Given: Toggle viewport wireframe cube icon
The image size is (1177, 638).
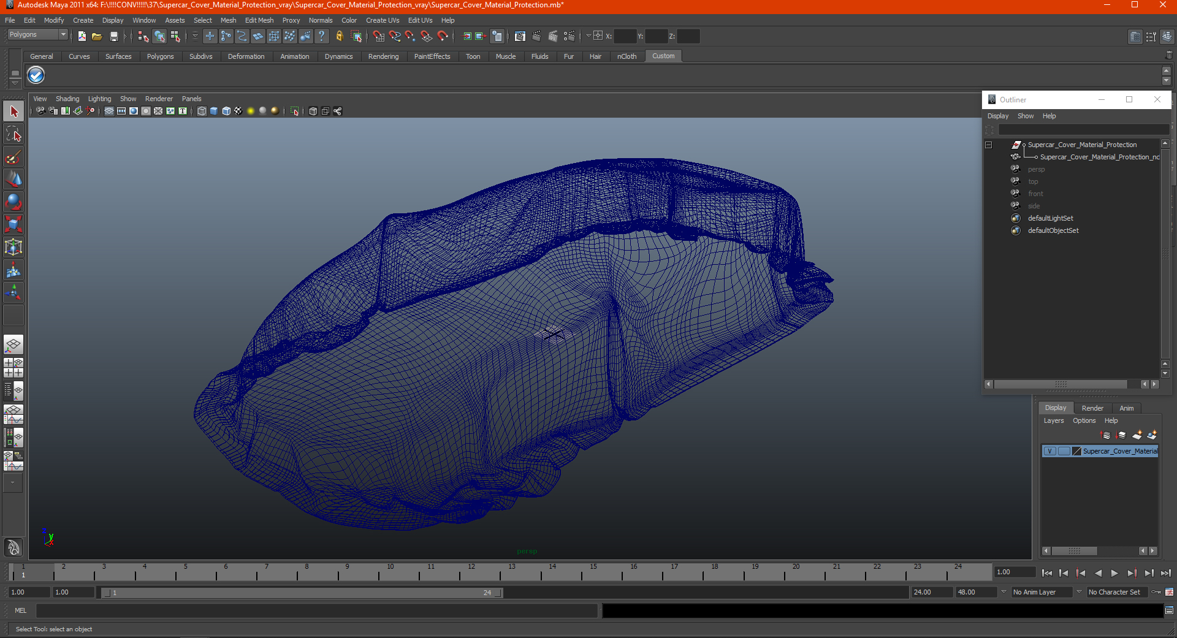Looking at the screenshot, I should point(202,111).
